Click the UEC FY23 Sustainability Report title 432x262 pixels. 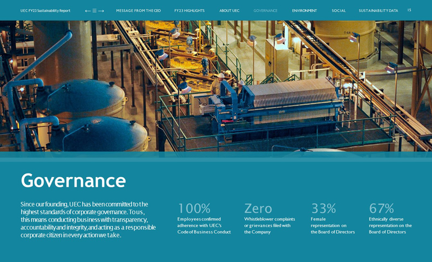click(x=45, y=11)
